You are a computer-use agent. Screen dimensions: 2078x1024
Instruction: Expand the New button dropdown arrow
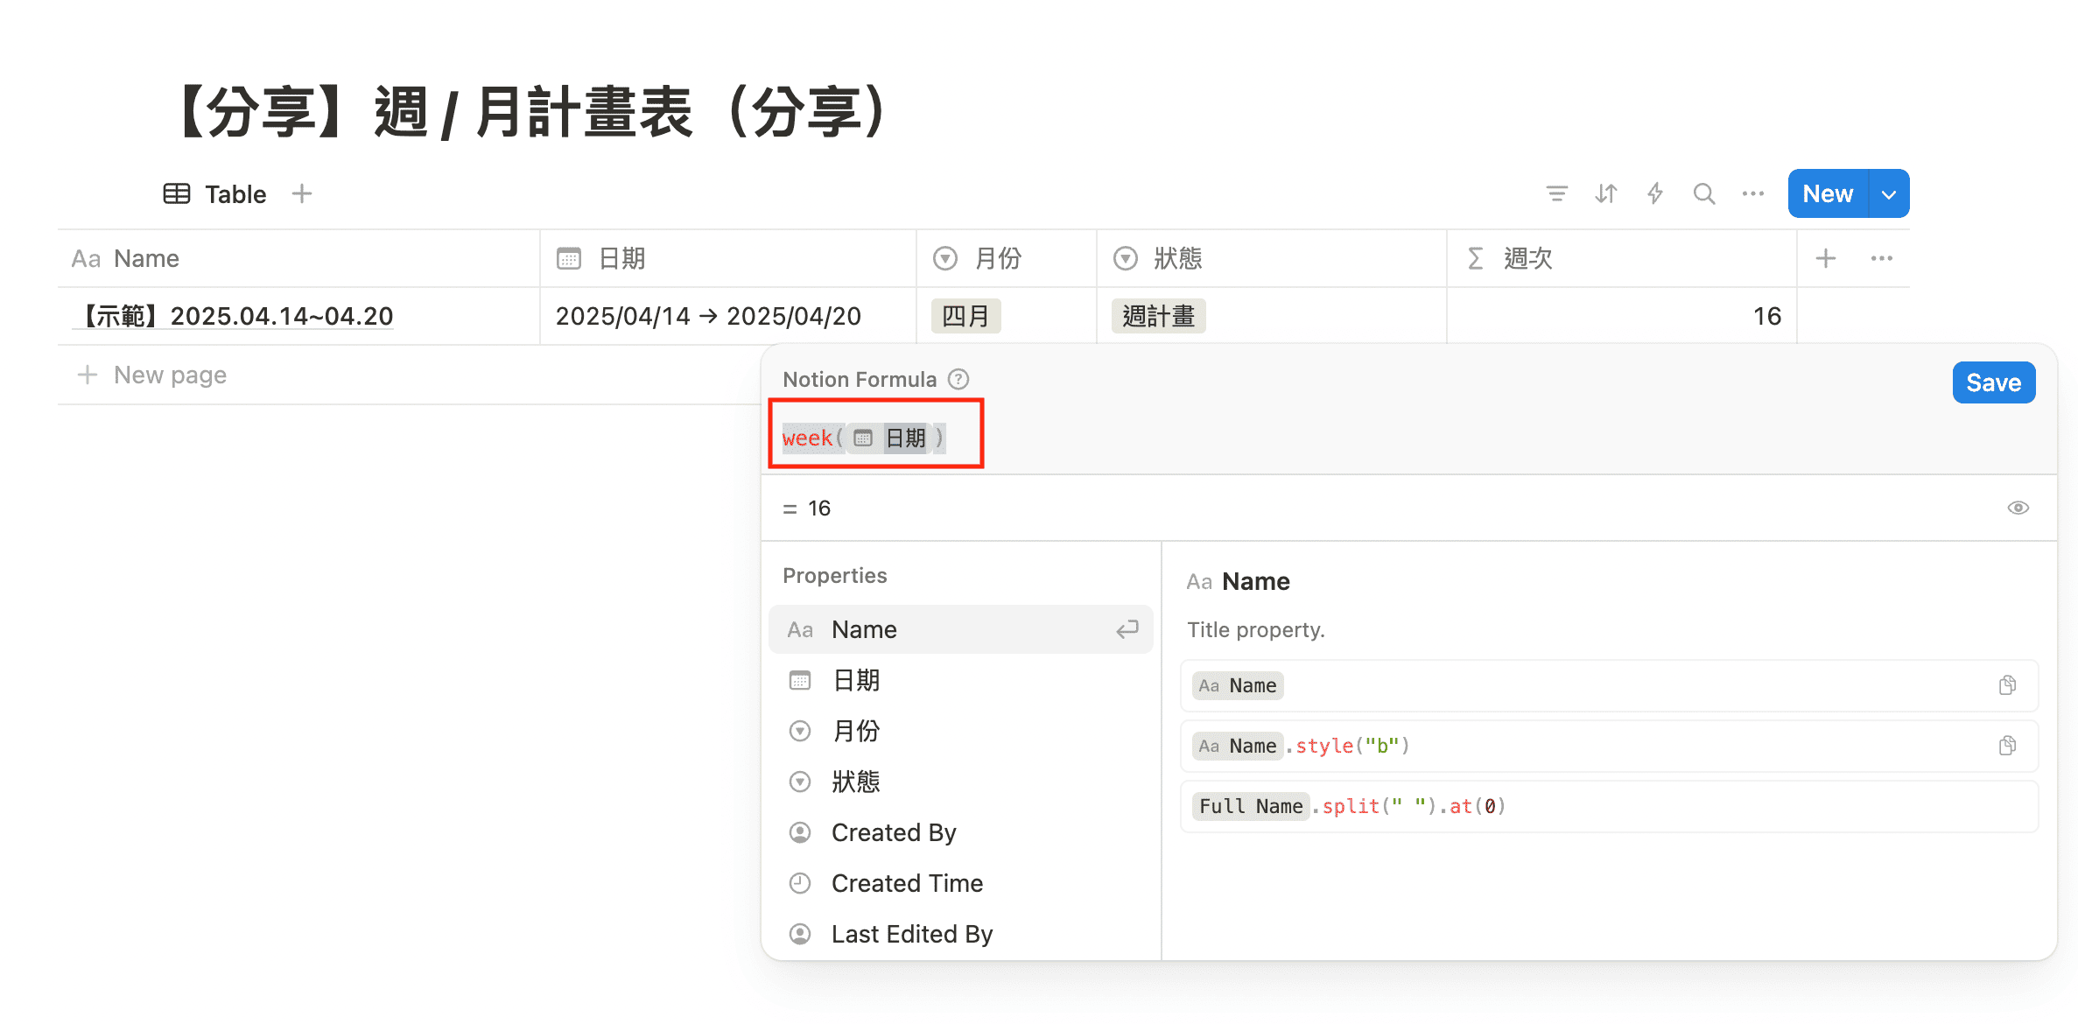(x=1889, y=194)
